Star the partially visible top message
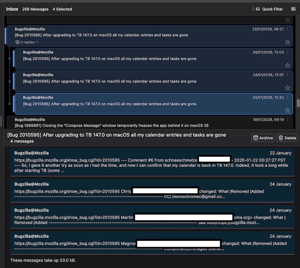Screen dimensions: 300x268 point(287,20)
